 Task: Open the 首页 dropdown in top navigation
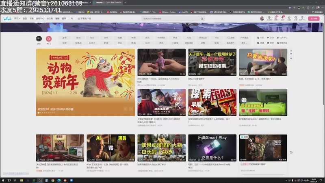click(17, 19)
